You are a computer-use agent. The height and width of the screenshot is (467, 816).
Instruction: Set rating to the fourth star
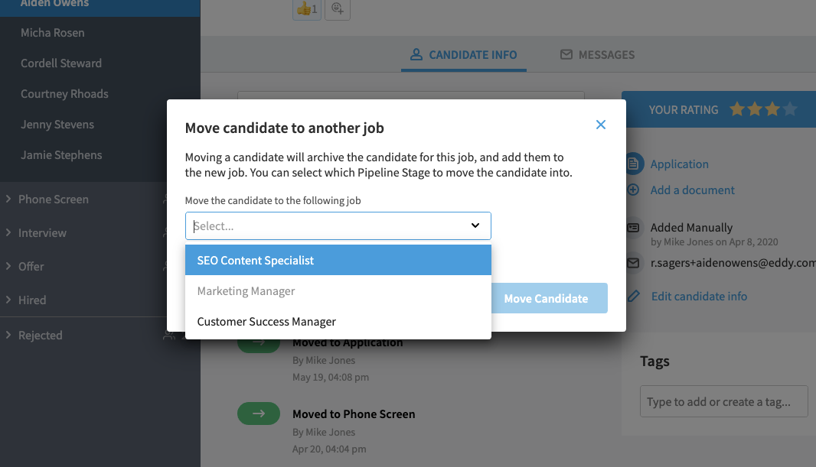789,109
